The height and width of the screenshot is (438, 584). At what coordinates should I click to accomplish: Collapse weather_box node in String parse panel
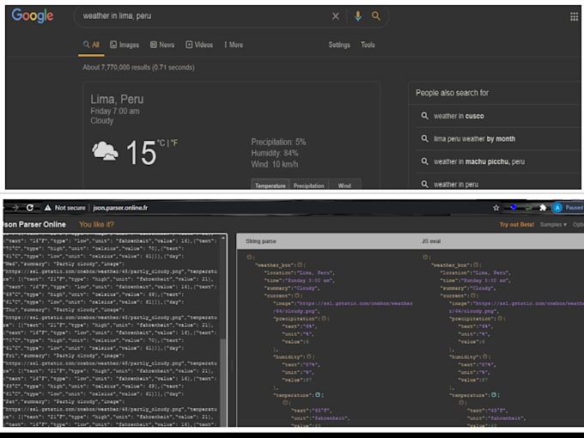point(300,265)
